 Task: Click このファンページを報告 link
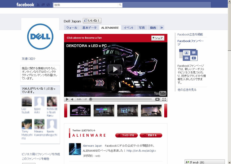(36, 159)
